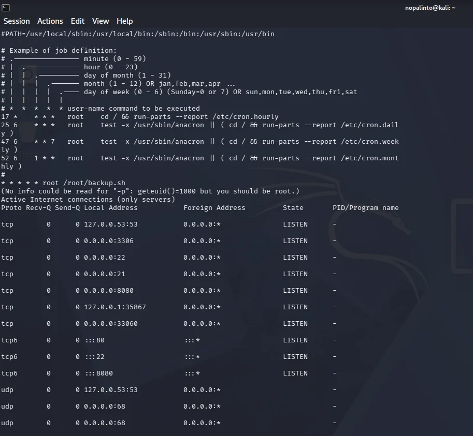This screenshot has height=436, width=473.
Task: Click the foreign address in the 0.0.0.0:21 row
Action: 202,274
